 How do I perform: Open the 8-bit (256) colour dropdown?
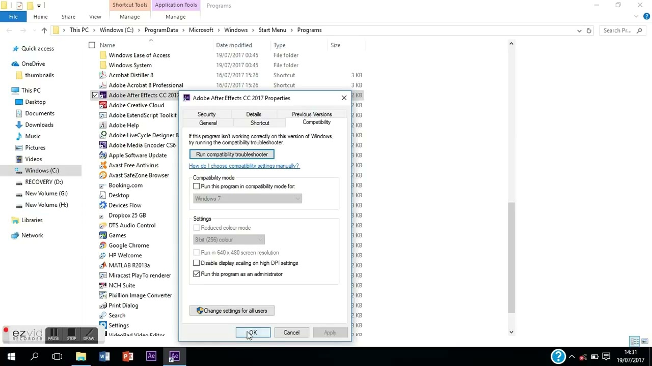[x=229, y=240]
